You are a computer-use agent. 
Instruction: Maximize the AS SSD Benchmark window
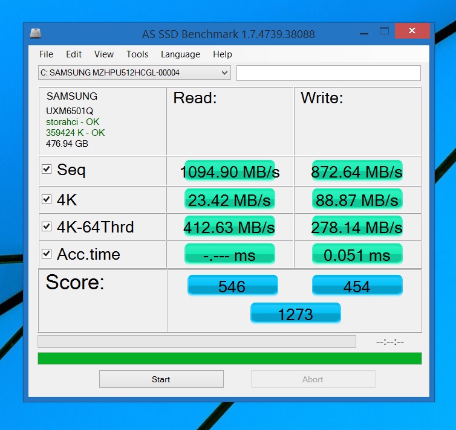pos(384,31)
